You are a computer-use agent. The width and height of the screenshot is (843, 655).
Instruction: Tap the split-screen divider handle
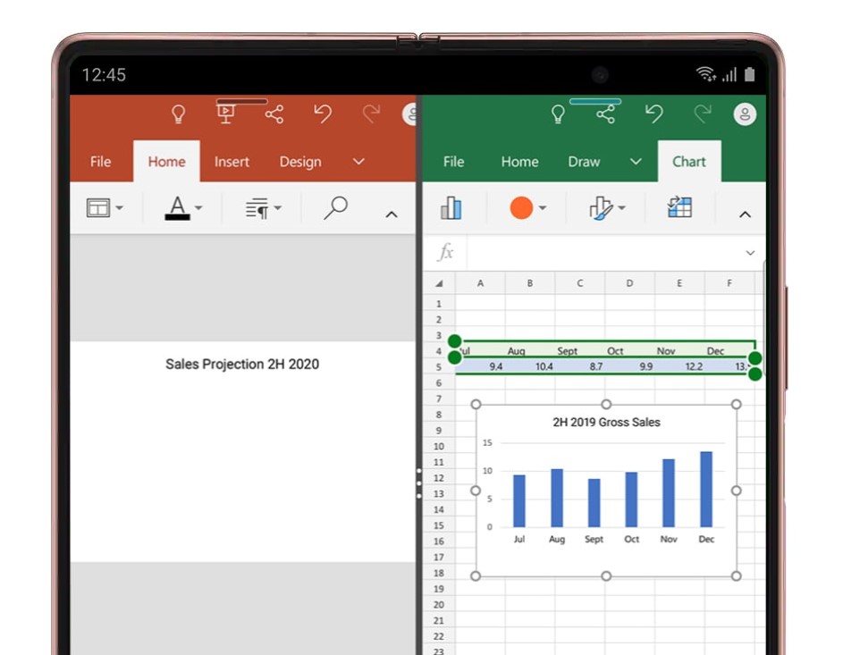point(418,483)
